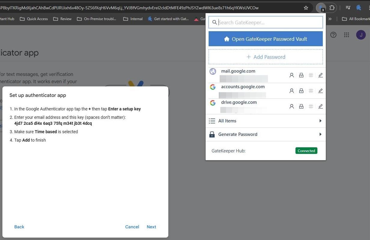Open the Quick Access bookmark folder
The height and width of the screenshot is (240, 370).
(34, 19)
